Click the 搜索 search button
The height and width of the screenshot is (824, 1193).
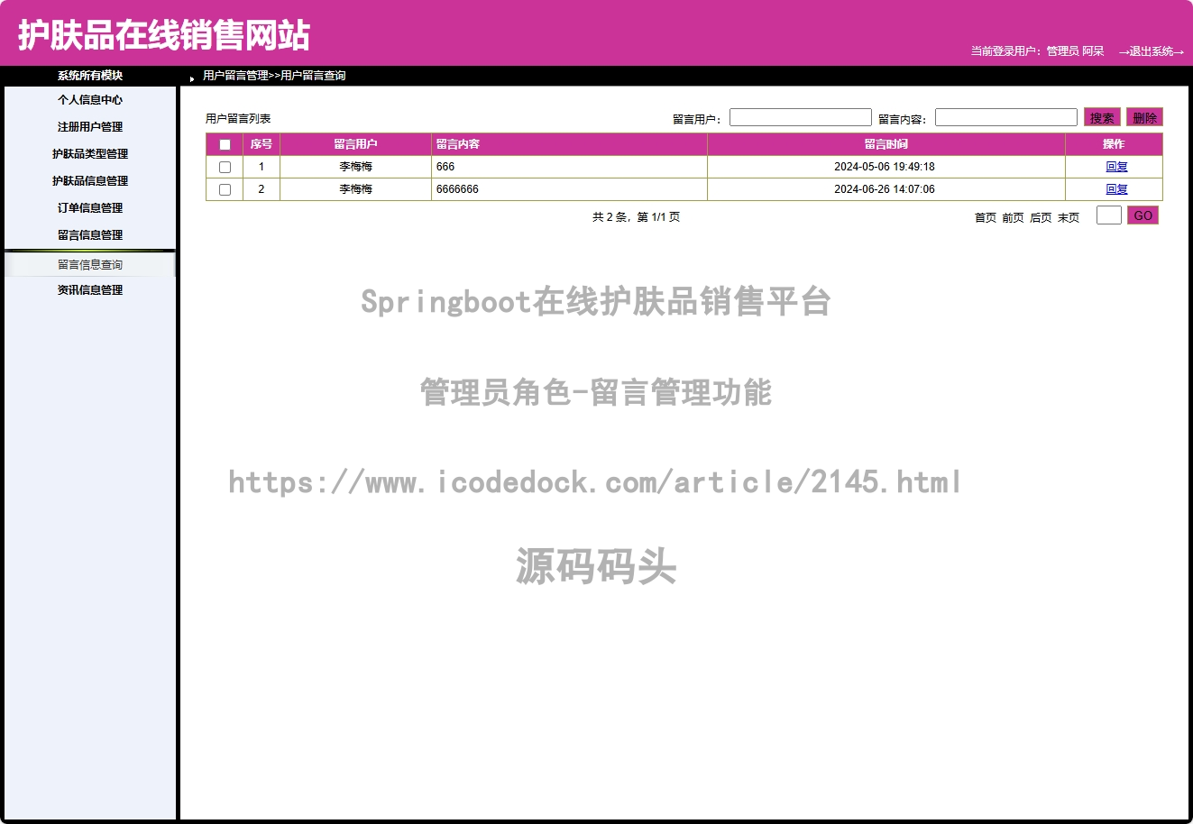click(x=1102, y=117)
